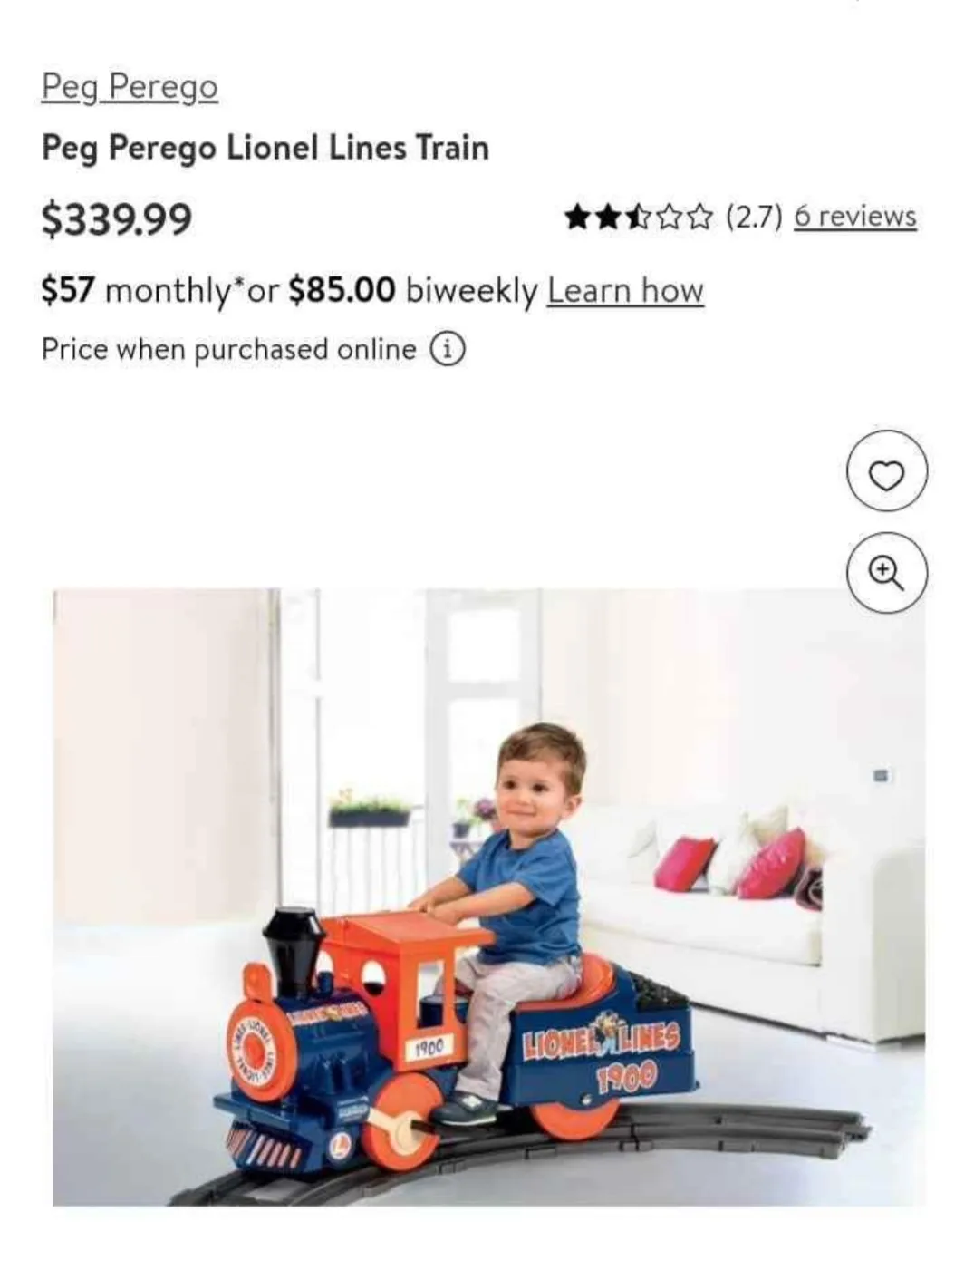Open the train product photo
This screenshot has width=974, height=1270.
(x=489, y=897)
